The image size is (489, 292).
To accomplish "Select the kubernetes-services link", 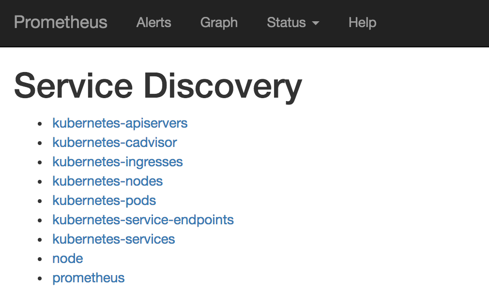I will coord(113,239).
